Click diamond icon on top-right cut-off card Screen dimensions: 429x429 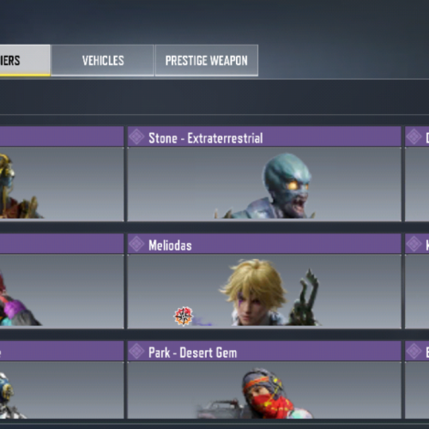coord(414,137)
